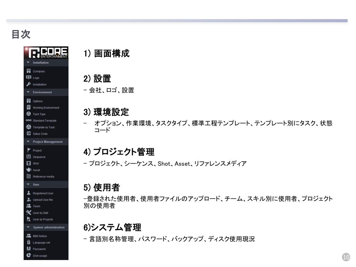Collapse the User section arrow
This screenshot has height=267, width=356.
(x=28, y=184)
